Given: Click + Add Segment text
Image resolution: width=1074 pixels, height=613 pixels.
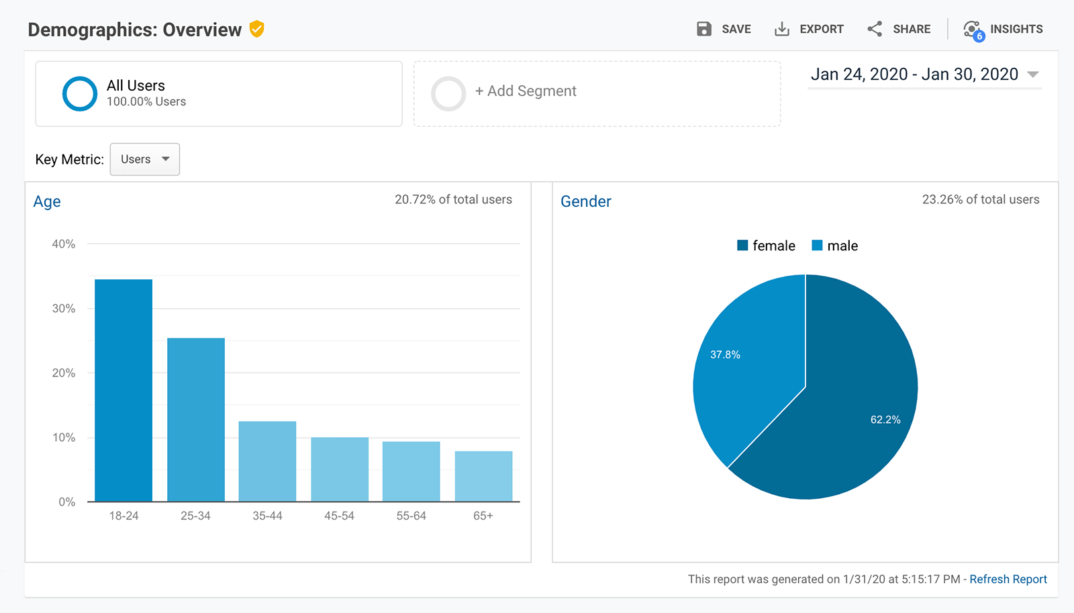Looking at the screenshot, I should tap(526, 91).
